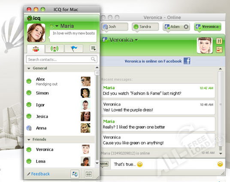This screenshot has height=182, width=230.
Task: Open the Feedback link
Action: pyautogui.click(x=40, y=174)
